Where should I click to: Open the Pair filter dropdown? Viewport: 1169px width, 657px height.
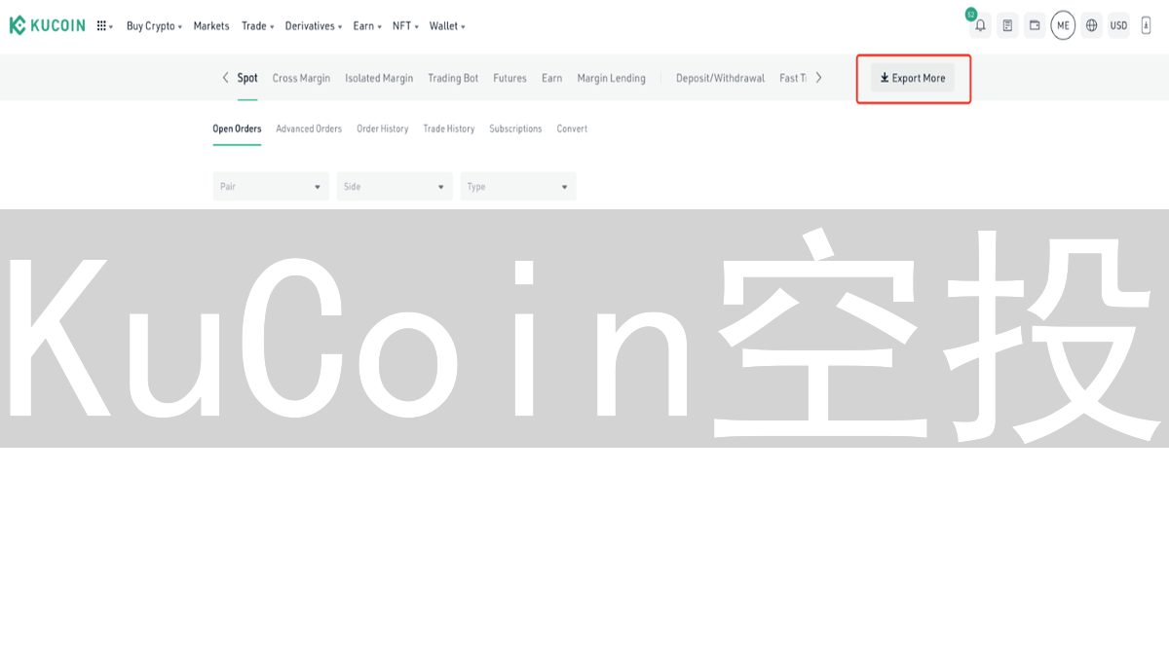(x=271, y=187)
